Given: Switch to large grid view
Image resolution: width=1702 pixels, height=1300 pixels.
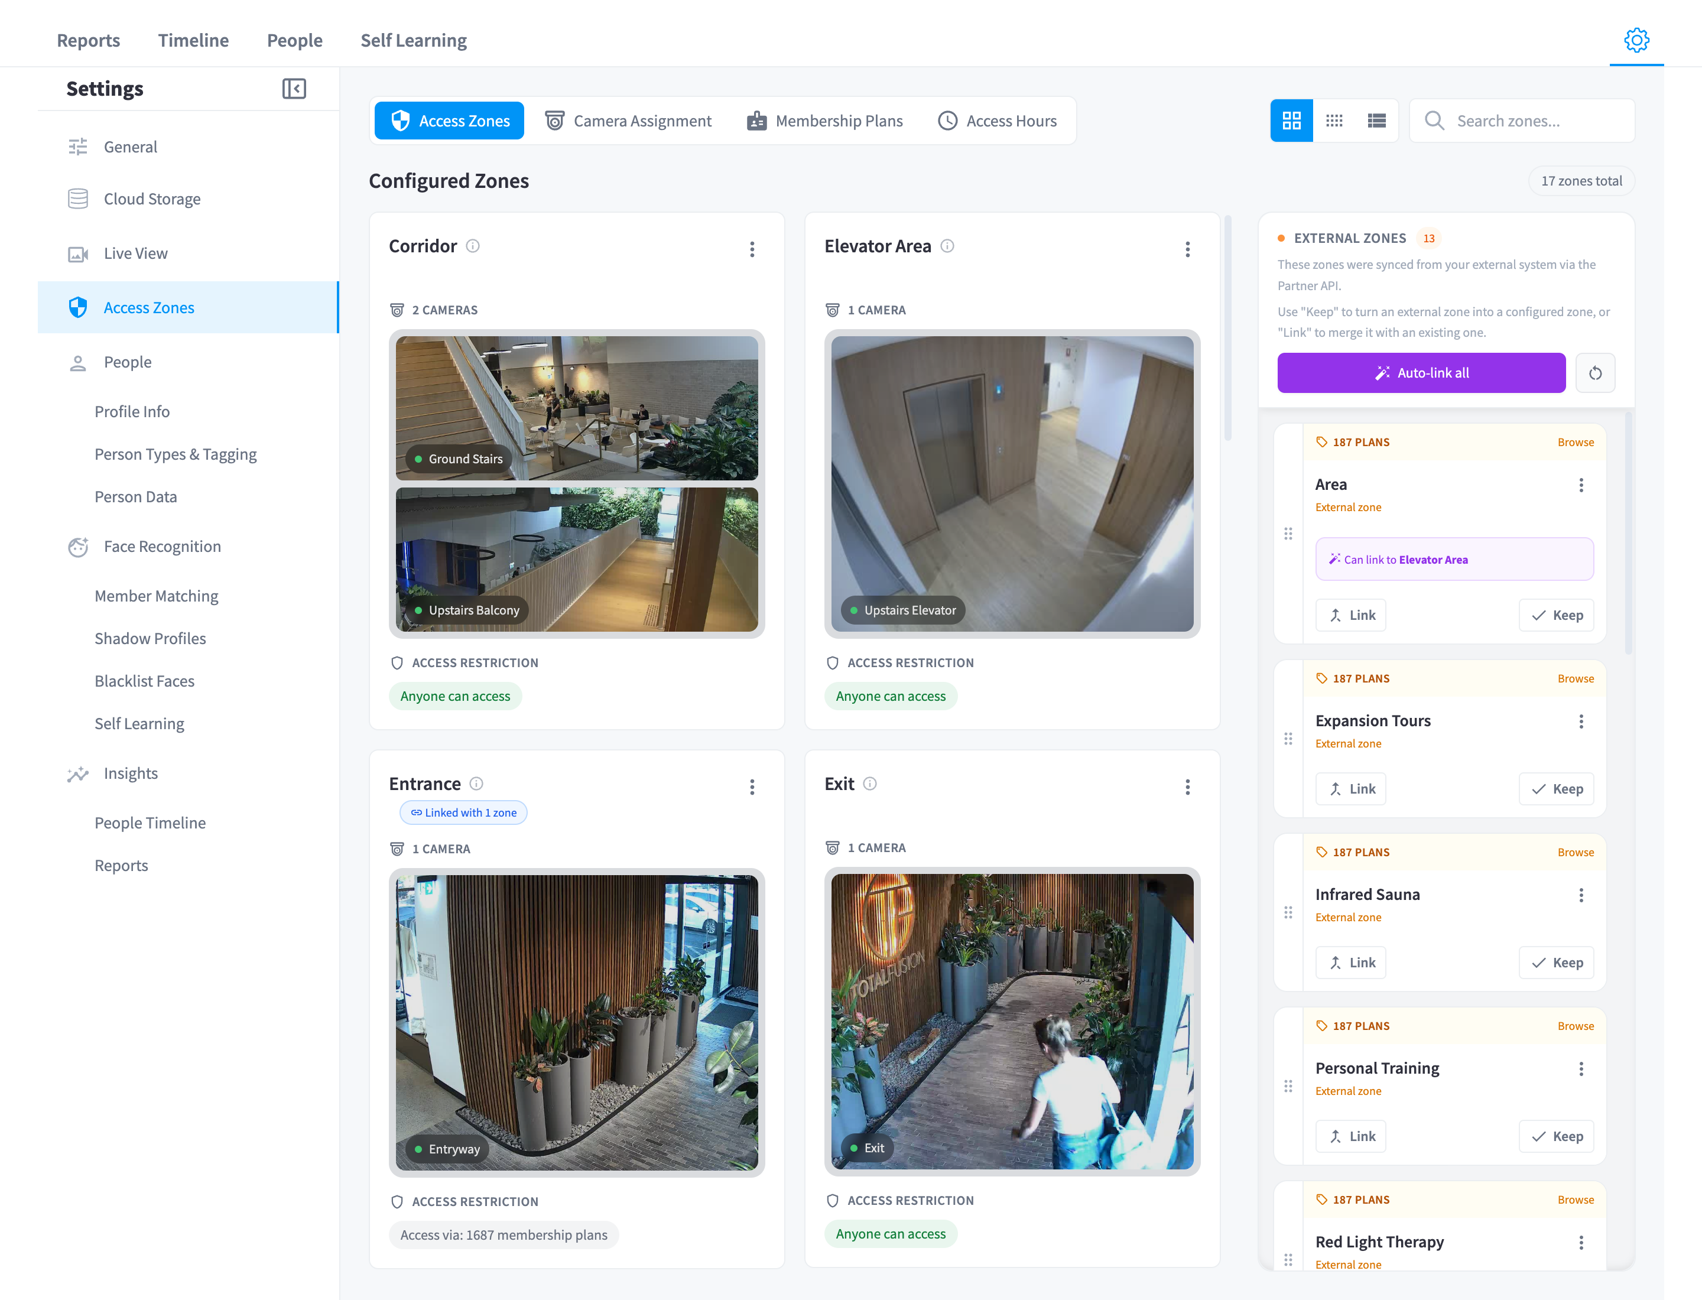Looking at the screenshot, I should [x=1291, y=121].
